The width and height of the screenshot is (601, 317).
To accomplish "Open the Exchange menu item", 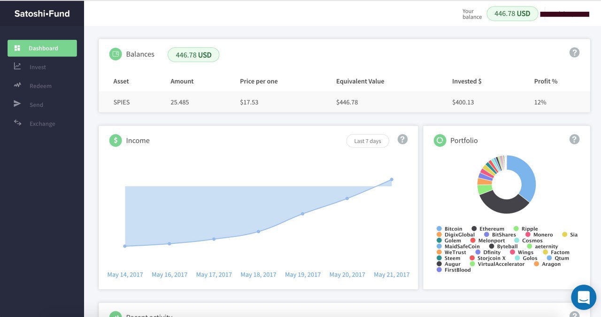I will tap(42, 124).
